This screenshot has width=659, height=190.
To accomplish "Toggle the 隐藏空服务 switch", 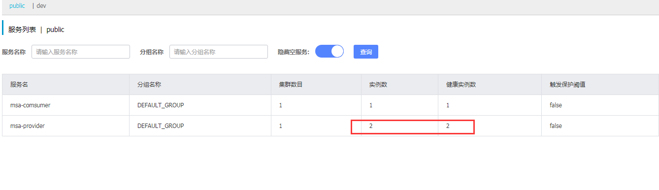I will 329,51.
